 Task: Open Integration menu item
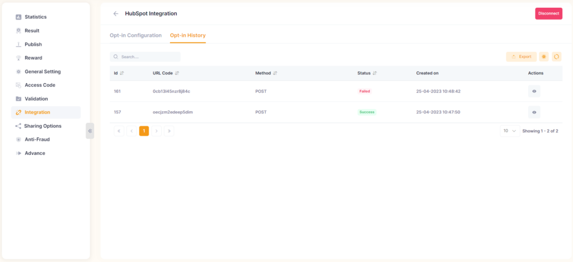46,112
